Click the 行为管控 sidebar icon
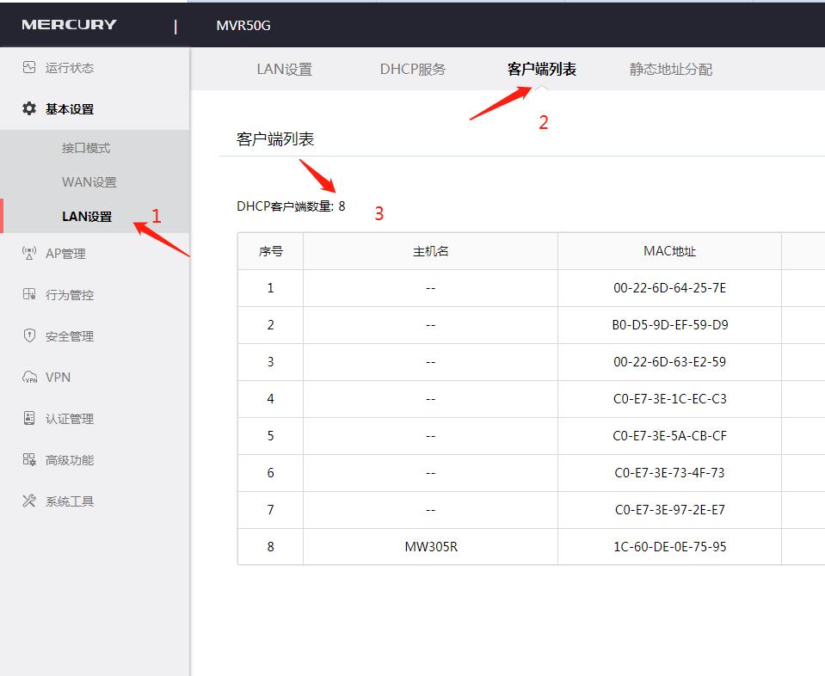825x676 pixels. 28,294
